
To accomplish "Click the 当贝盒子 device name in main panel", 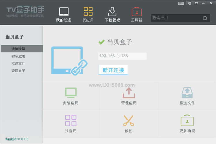I will click(120, 42).
